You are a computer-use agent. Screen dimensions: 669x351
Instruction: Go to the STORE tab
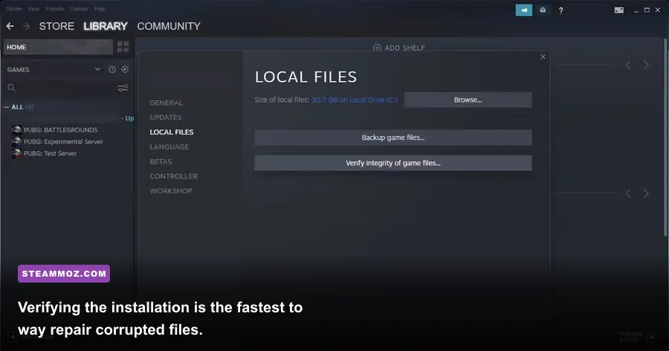pyautogui.click(x=56, y=26)
